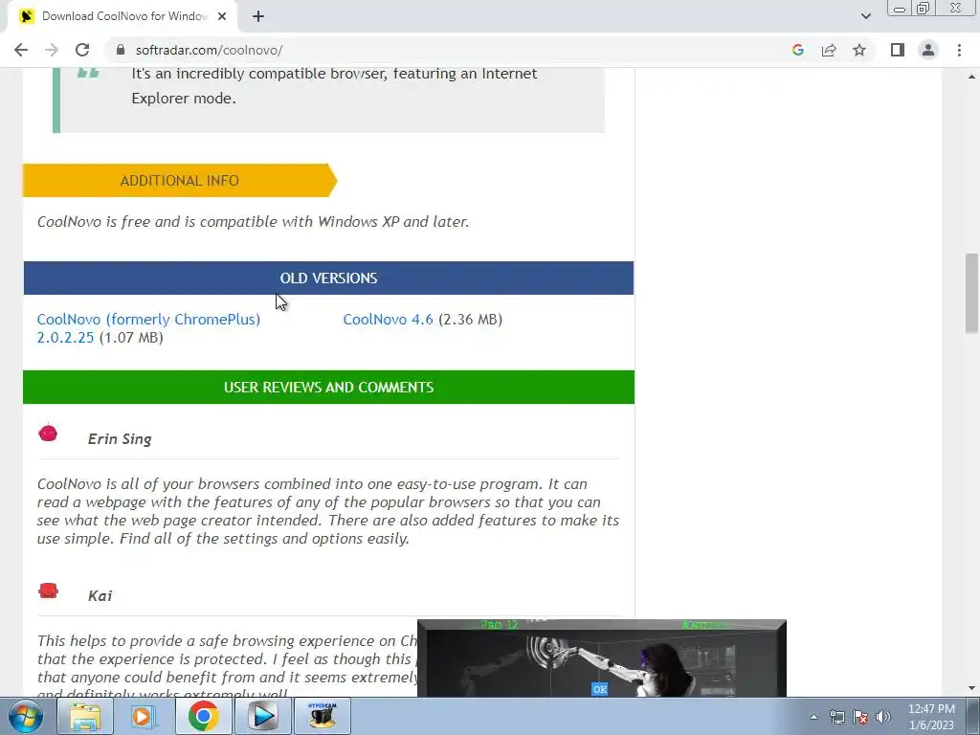
Task: Open the tab search dropdown chevron
Action: 865,16
